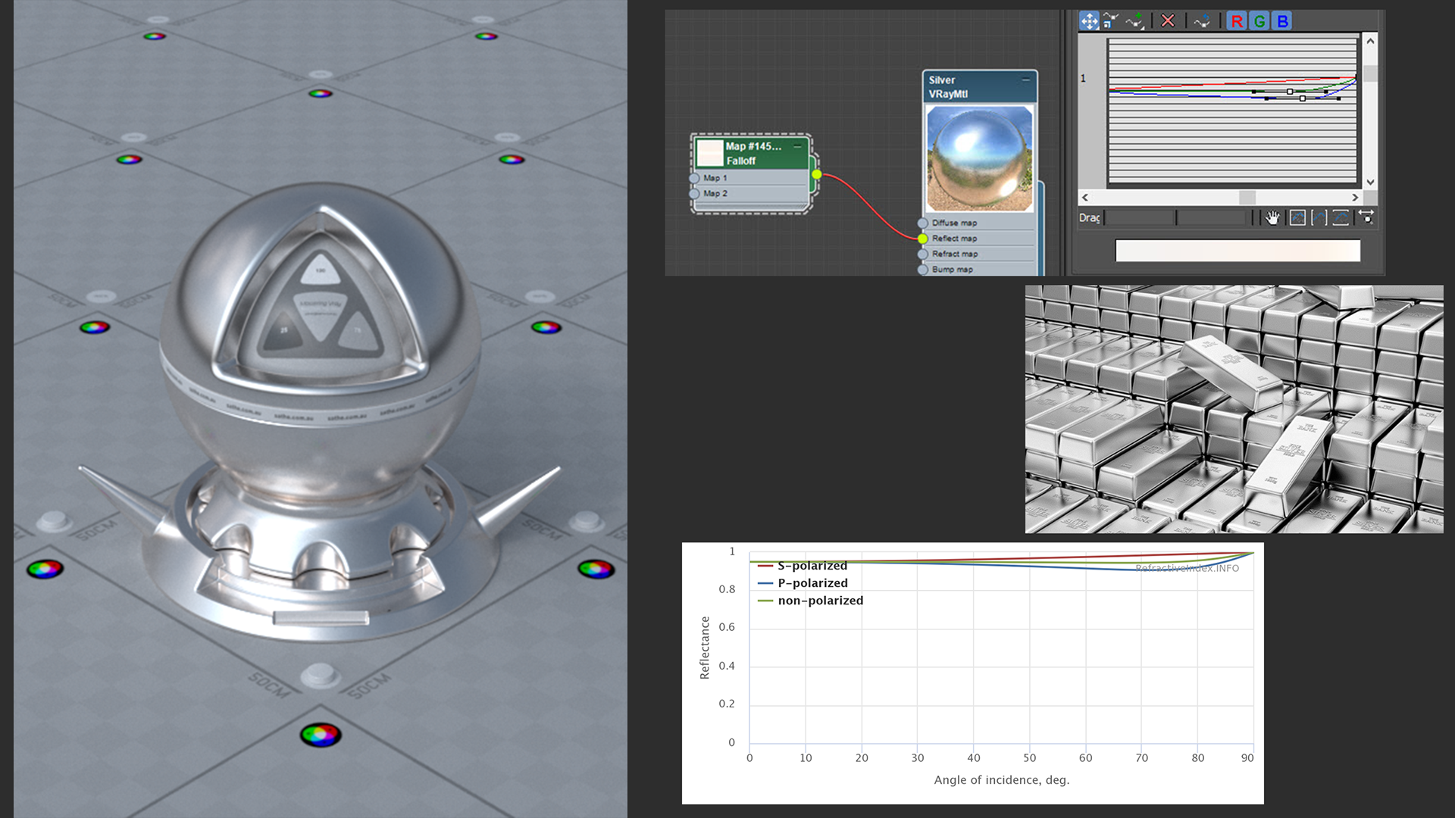Click the Drag label in curve editor
The width and height of the screenshot is (1455, 818).
[x=1089, y=218]
